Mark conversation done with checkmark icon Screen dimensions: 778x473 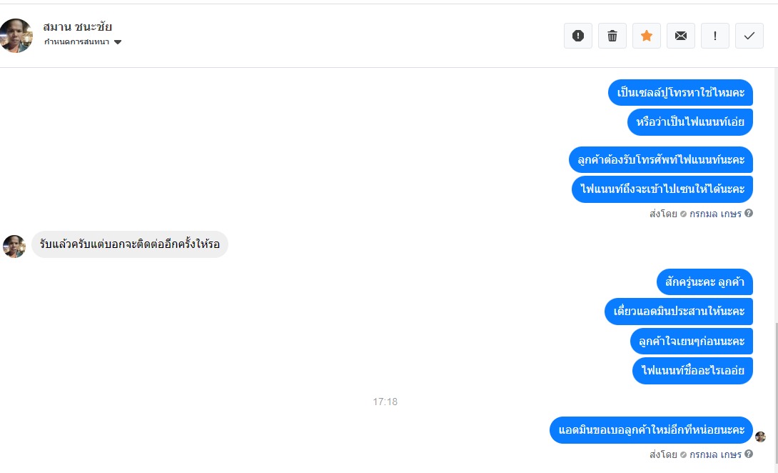tap(749, 36)
